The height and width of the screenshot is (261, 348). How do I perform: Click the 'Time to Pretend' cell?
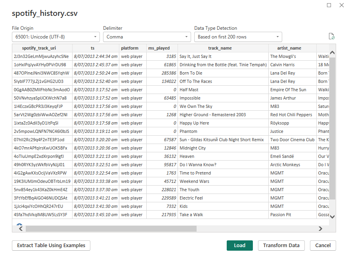pyautogui.click(x=223, y=173)
